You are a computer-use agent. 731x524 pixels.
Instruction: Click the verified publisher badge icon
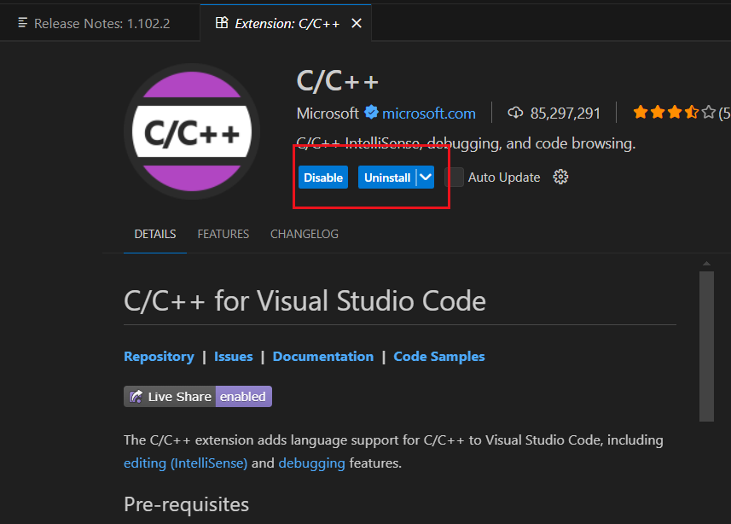tap(371, 113)
